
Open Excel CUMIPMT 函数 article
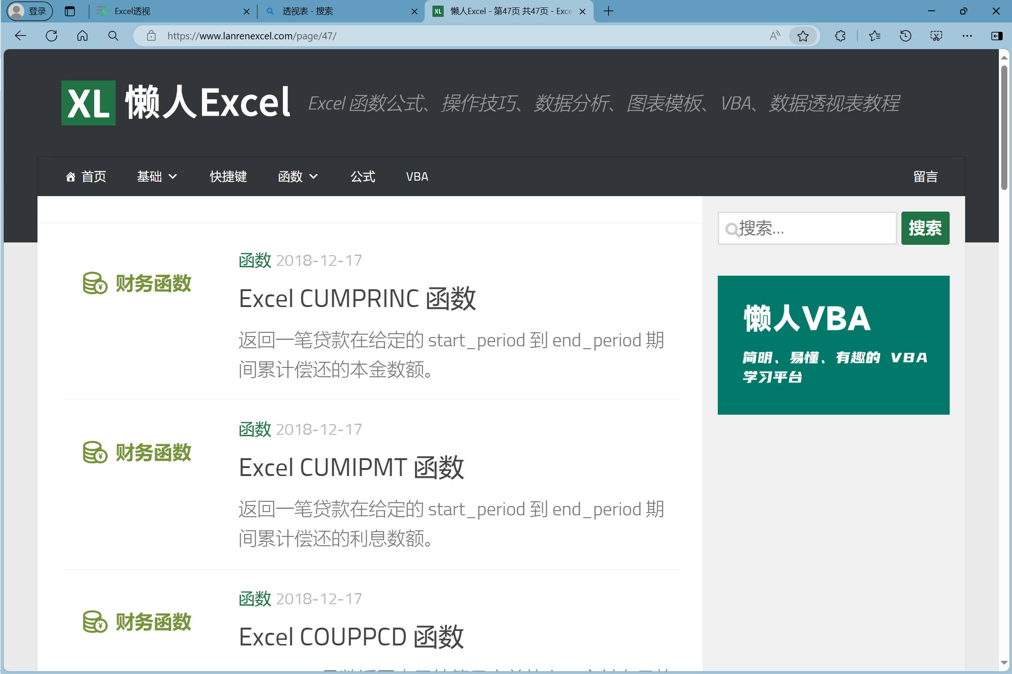pos(351,468)
